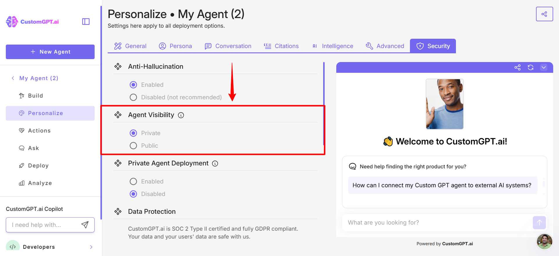Open the support avatar chat bubble

pyautogui.click(x=544, y=241)
